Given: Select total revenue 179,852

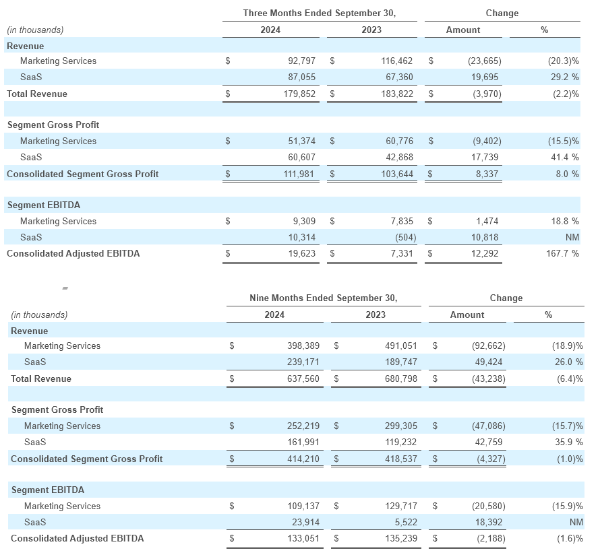Looking at the screenshot, I should [x=299, y=94].
